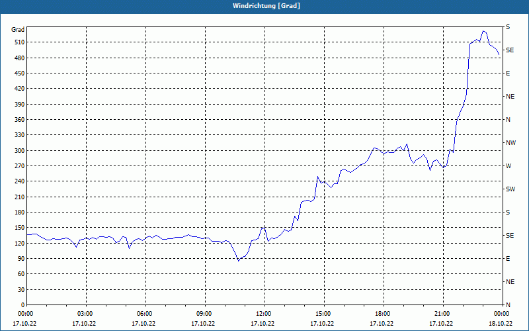Click the 18.10.22 date label
529x331 pixels.
pyautogui.click(x=501, y=323)
